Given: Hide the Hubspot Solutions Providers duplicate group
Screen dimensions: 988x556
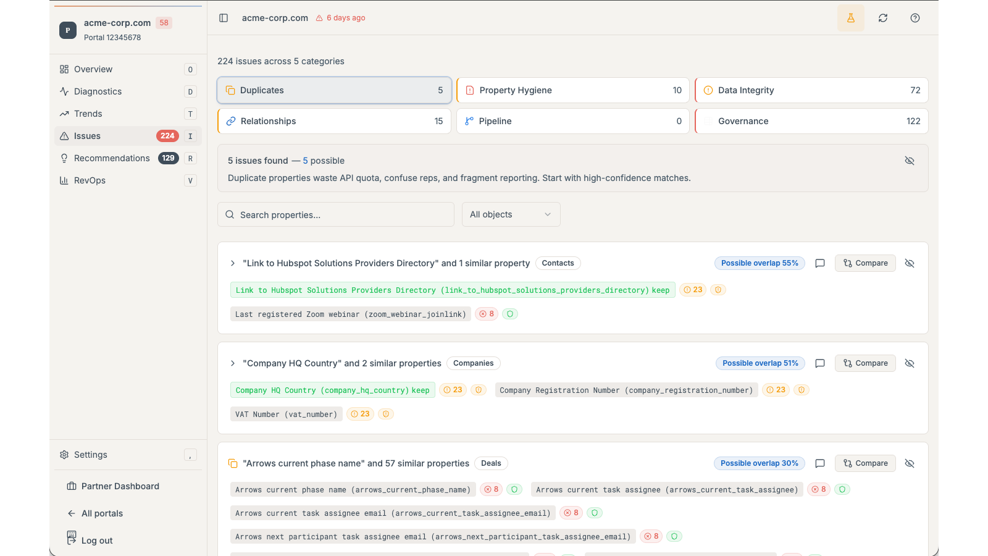Looking at the screenshot, I should [910, 263].
